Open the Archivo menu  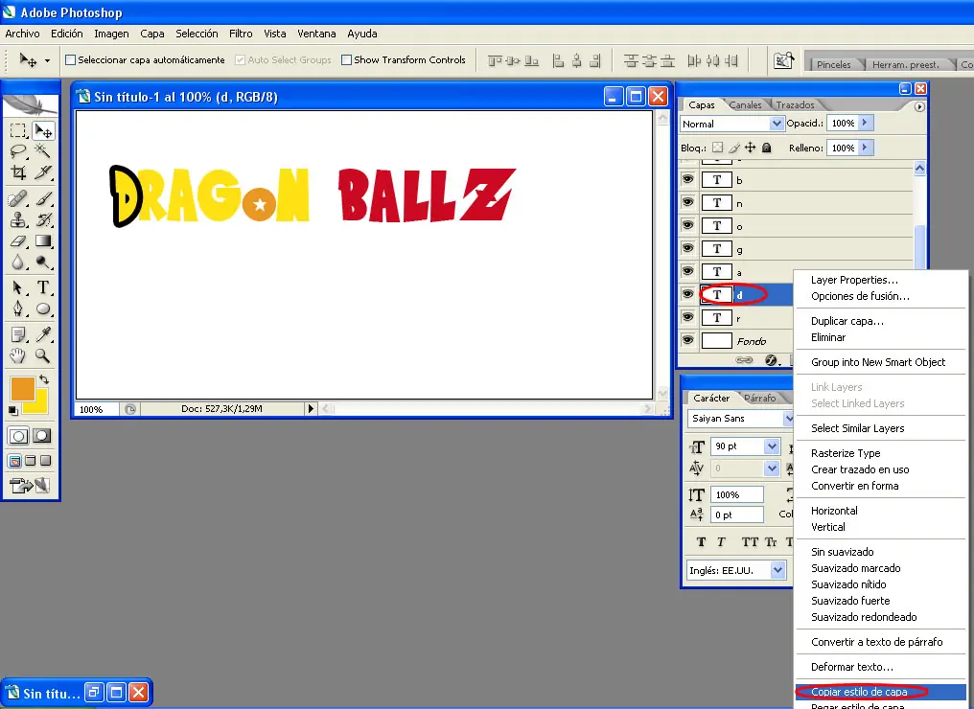coord(22,34)
